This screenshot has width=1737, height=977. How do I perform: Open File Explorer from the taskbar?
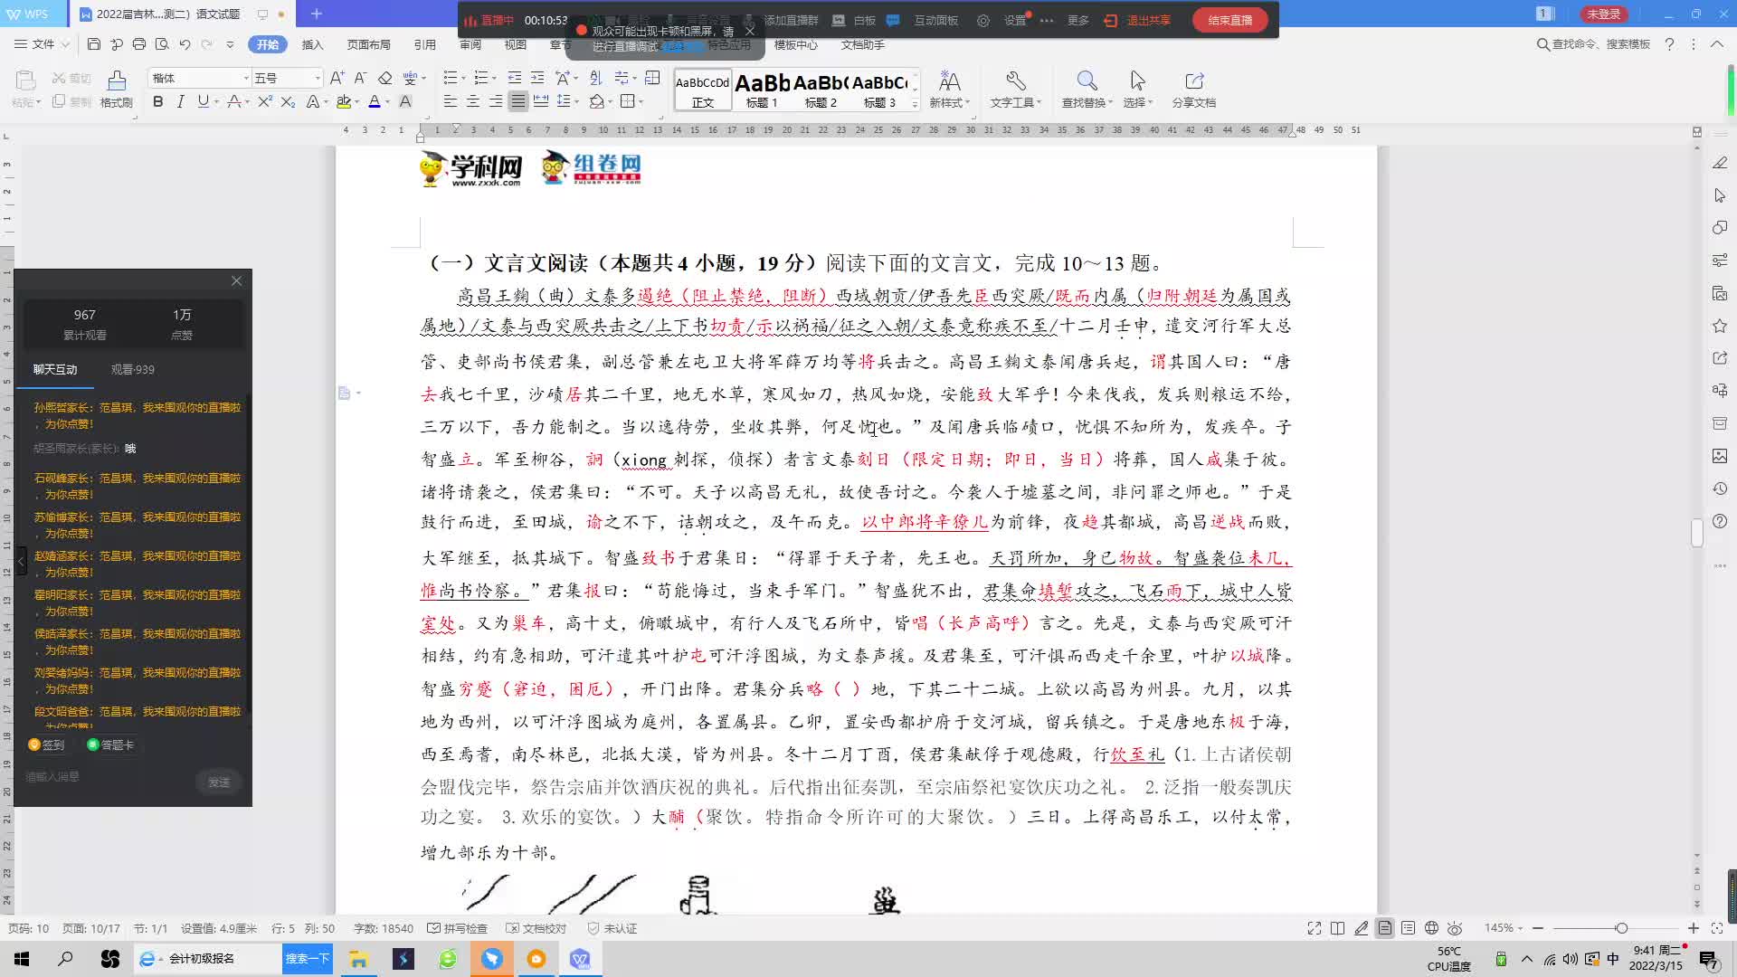point(358,959)
